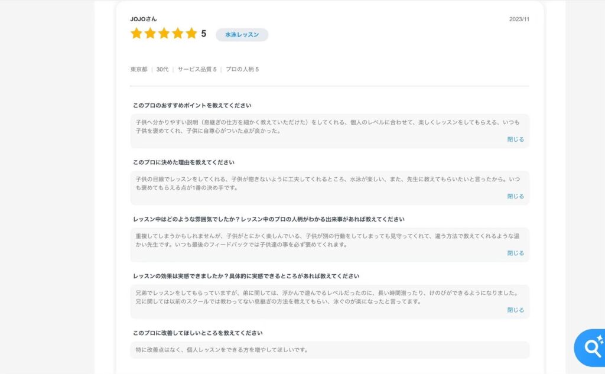The width and height of the screenshot is (605, 374).
Task: Click the second yellow rating star
Action: pos(150,34)
